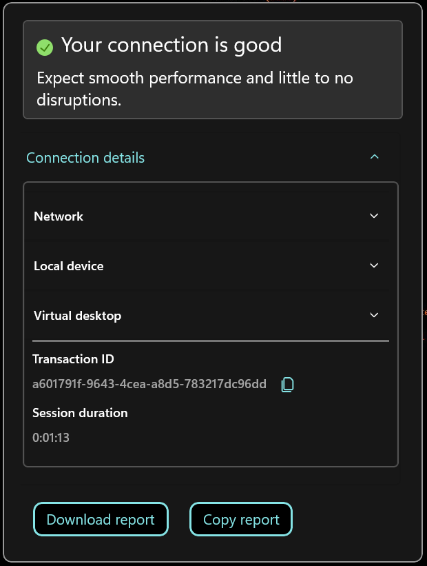This screenshot has width=427, height=566.
Task: Select the Virtual desktop row label
Action: click(x=77, y=316)
